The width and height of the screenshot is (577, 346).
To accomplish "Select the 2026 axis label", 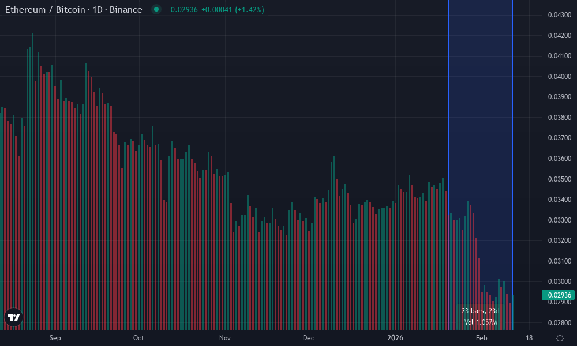I will tap(396, 338).
